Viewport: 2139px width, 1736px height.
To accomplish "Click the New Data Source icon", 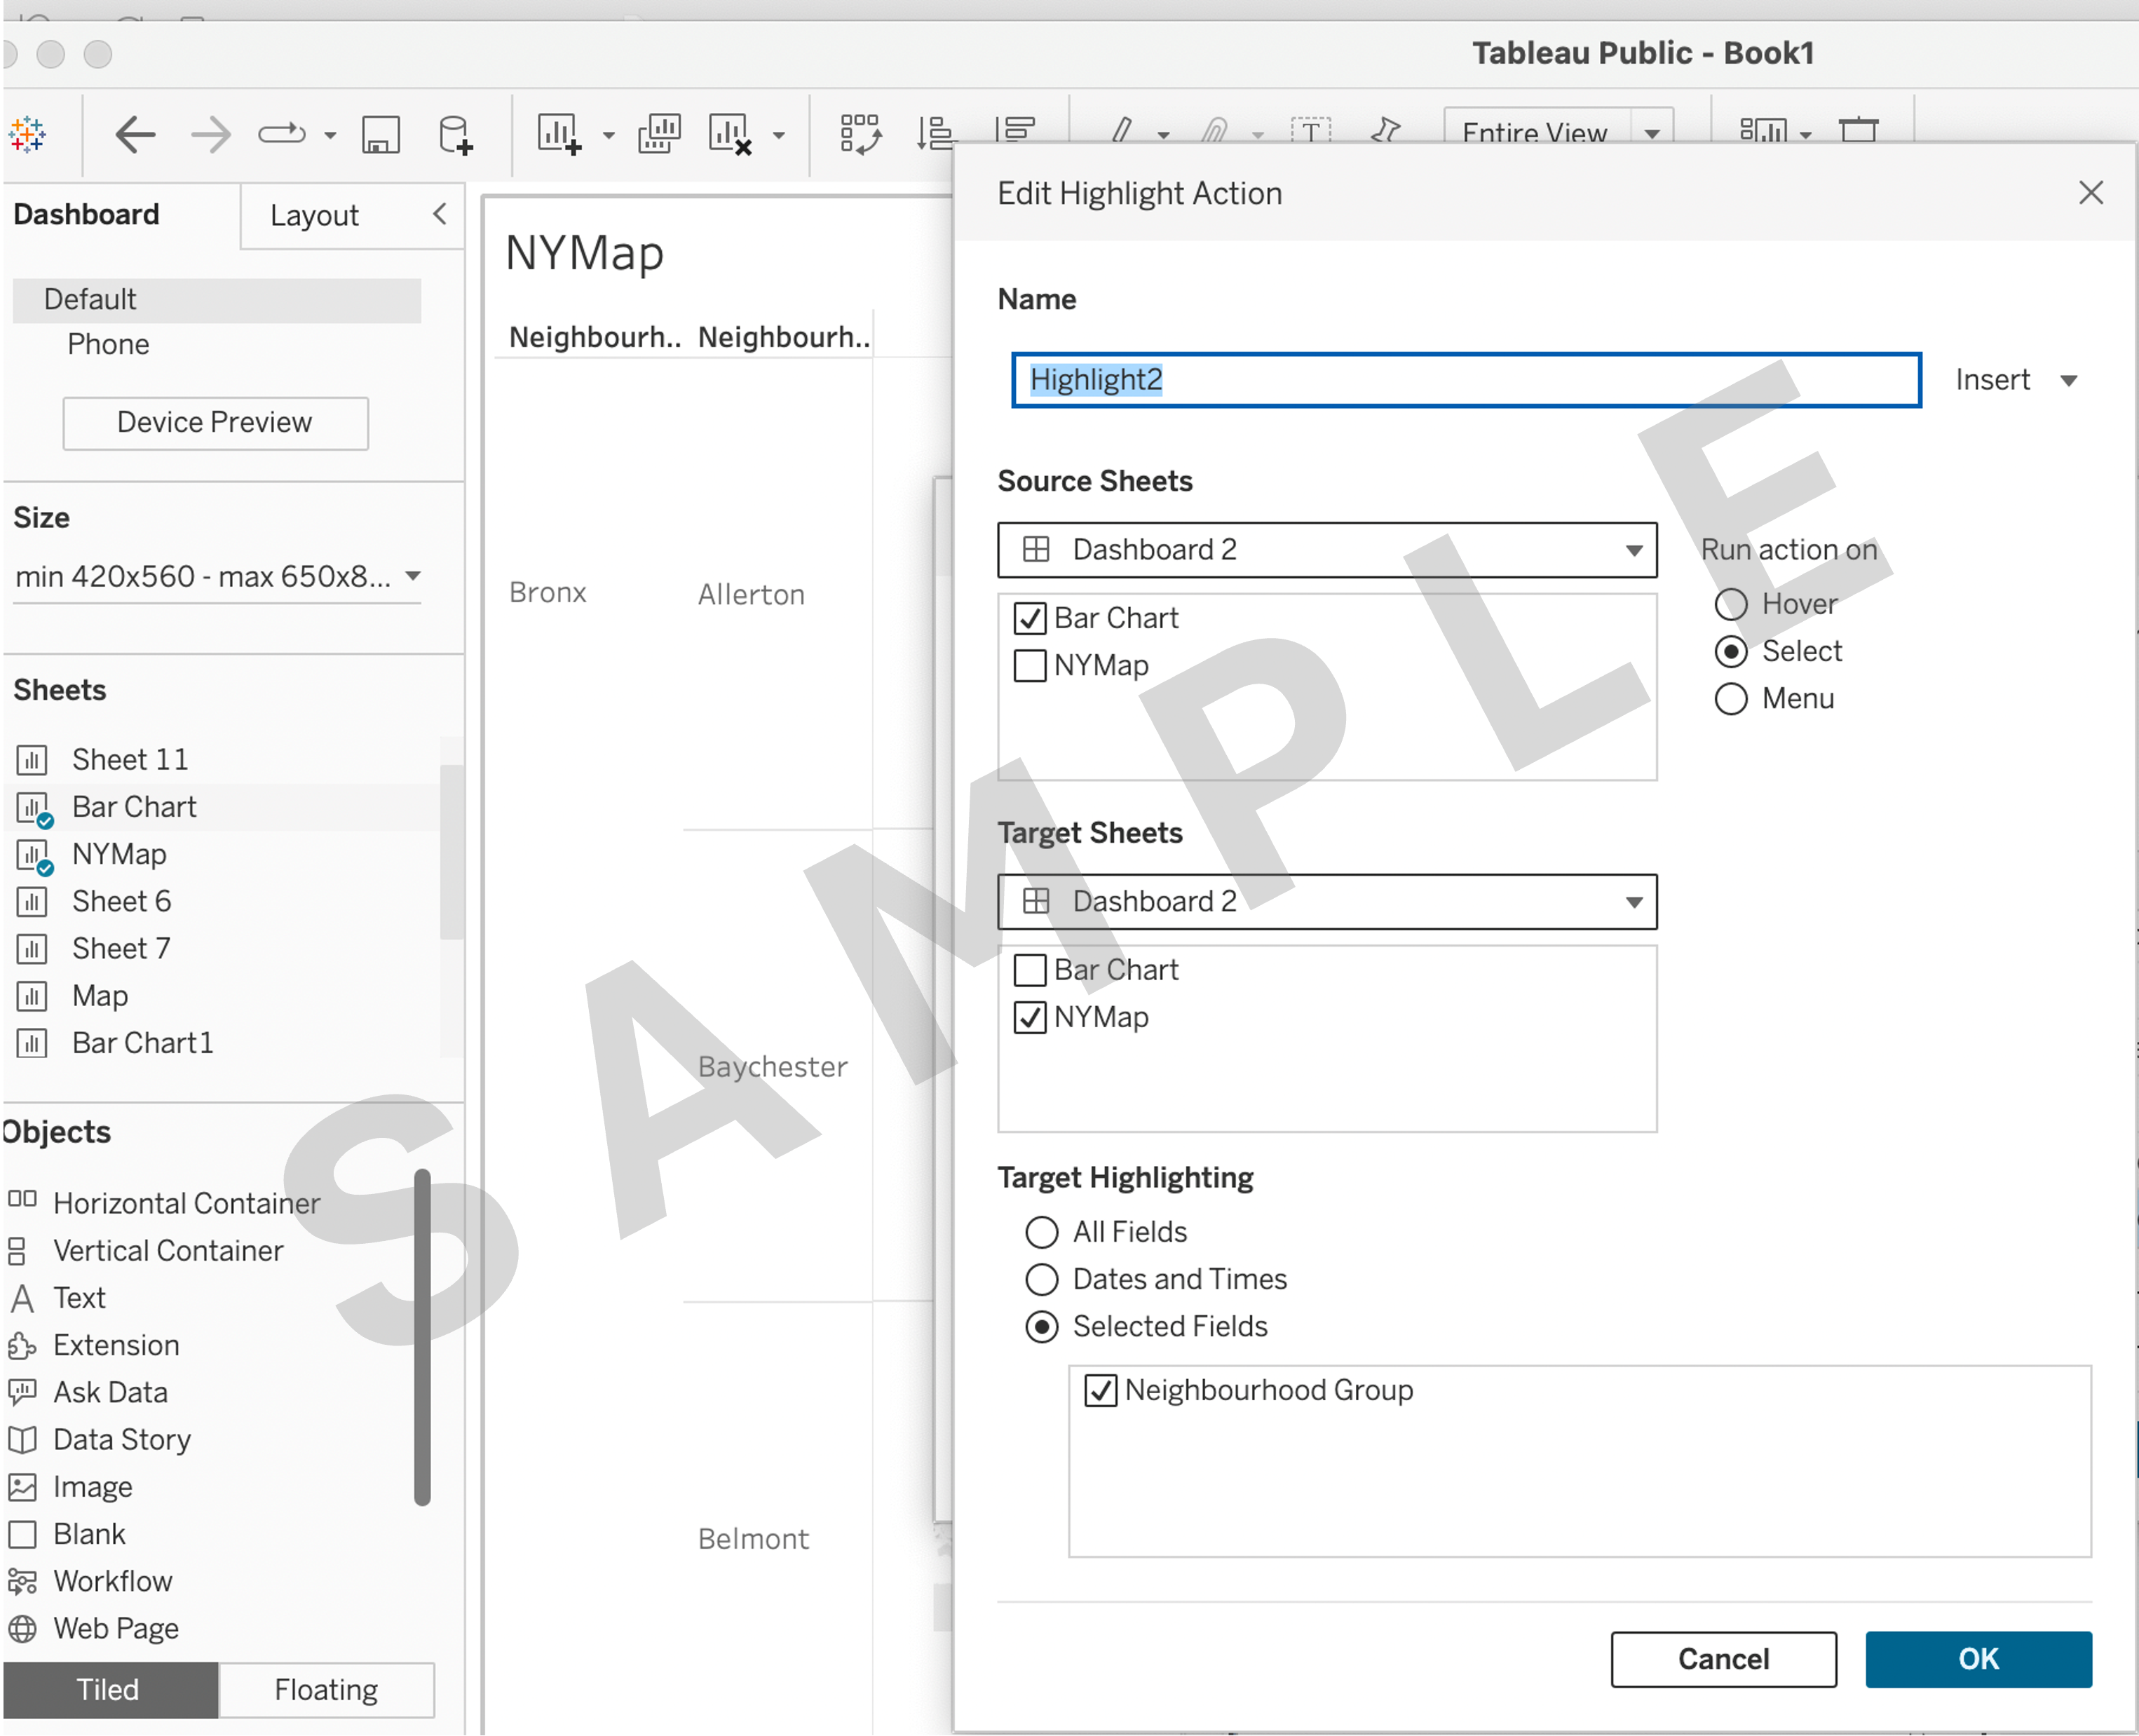I will [x=455, y=134].
